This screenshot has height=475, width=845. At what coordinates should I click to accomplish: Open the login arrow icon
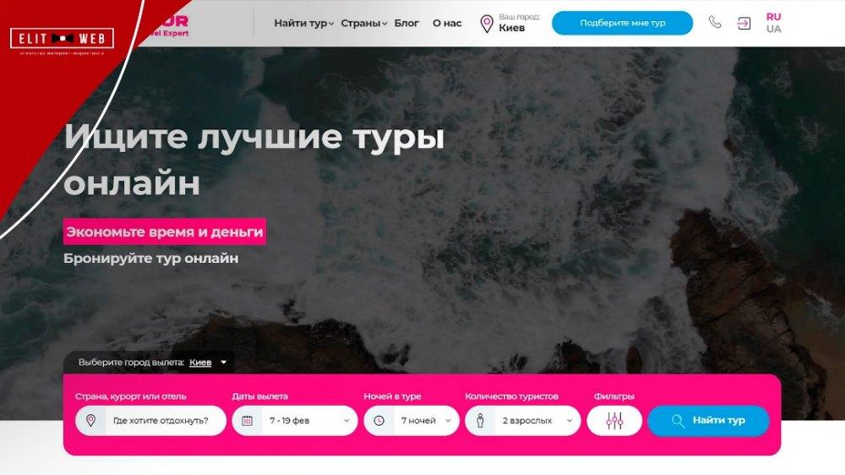[x=744, y=23]
